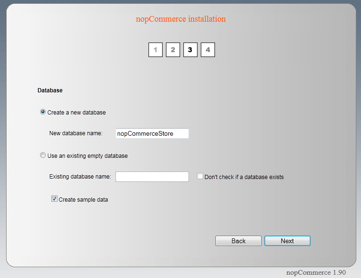Click the nopCommerce installation title
This screenshot has width=361, height=278.
pos(180,19)
